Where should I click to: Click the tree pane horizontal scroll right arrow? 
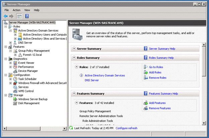(65, 129)
